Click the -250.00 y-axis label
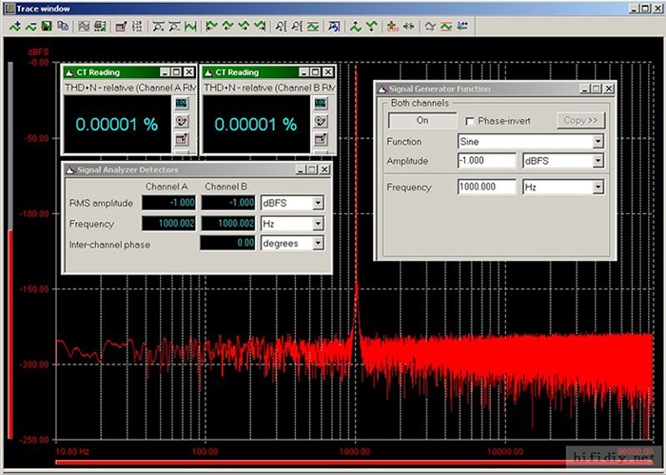The height and width of the screenshot is (475, 666). click(x=34, y=440)
